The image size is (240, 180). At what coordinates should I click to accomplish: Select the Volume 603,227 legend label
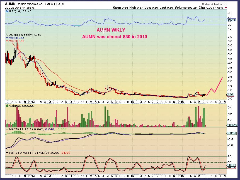pyautogui.click(x=22, y=106)
